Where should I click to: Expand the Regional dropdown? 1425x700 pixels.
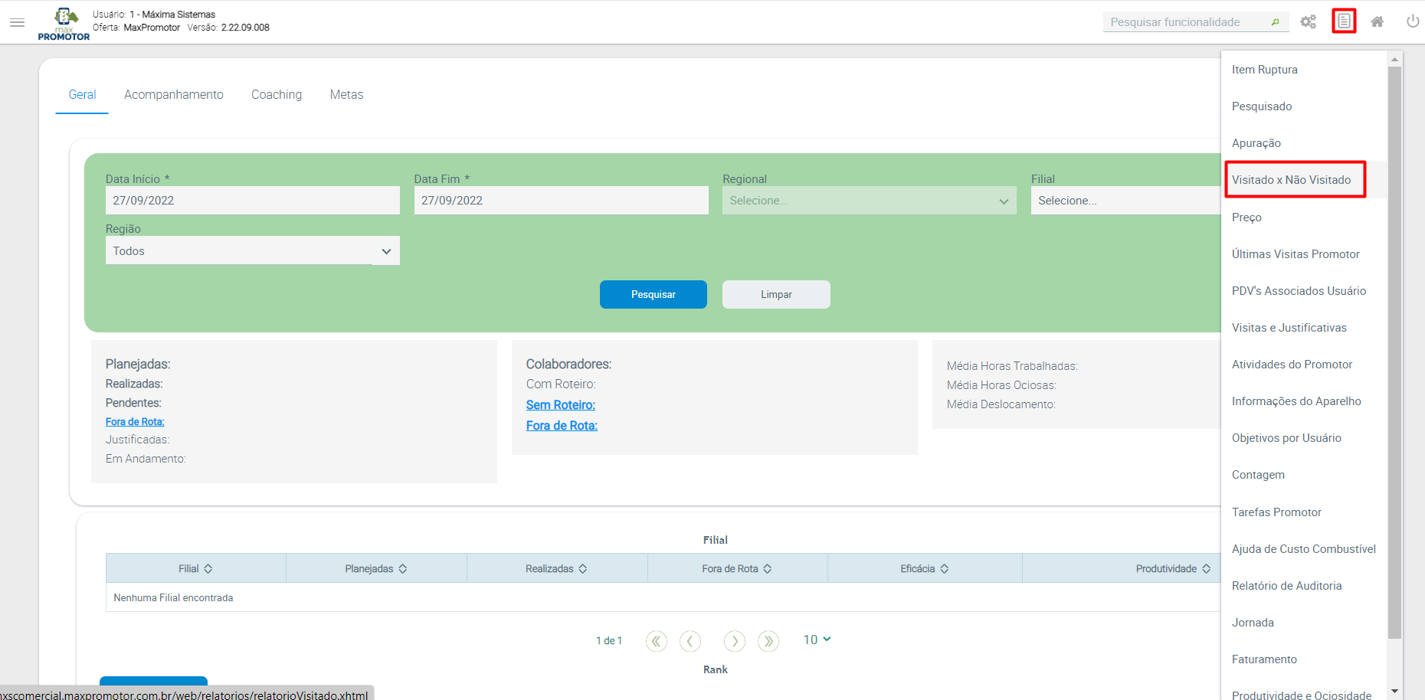point(869,201)
